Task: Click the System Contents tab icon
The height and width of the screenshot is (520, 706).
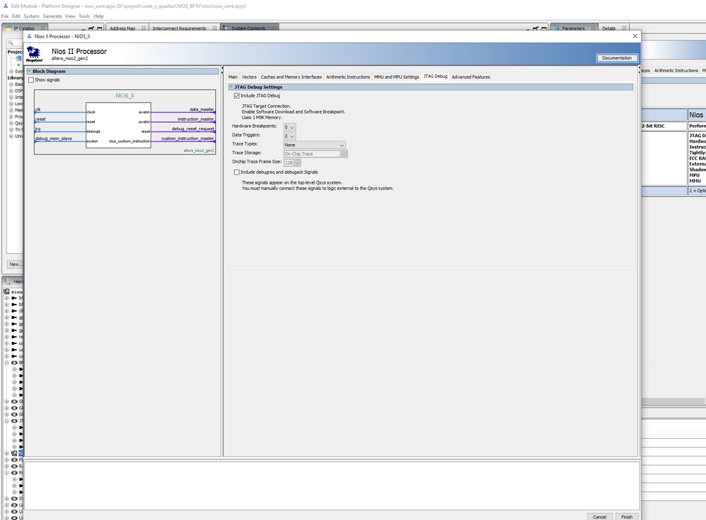Action: [226, 28]
